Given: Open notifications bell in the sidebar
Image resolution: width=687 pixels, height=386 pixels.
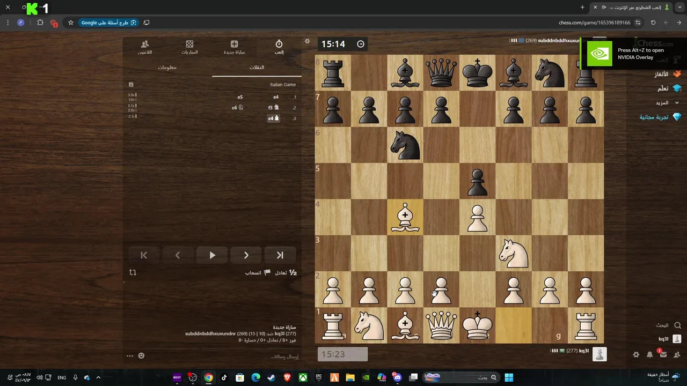Looking at the screenshot, I should pyautogui.click(x=650, y=355).
